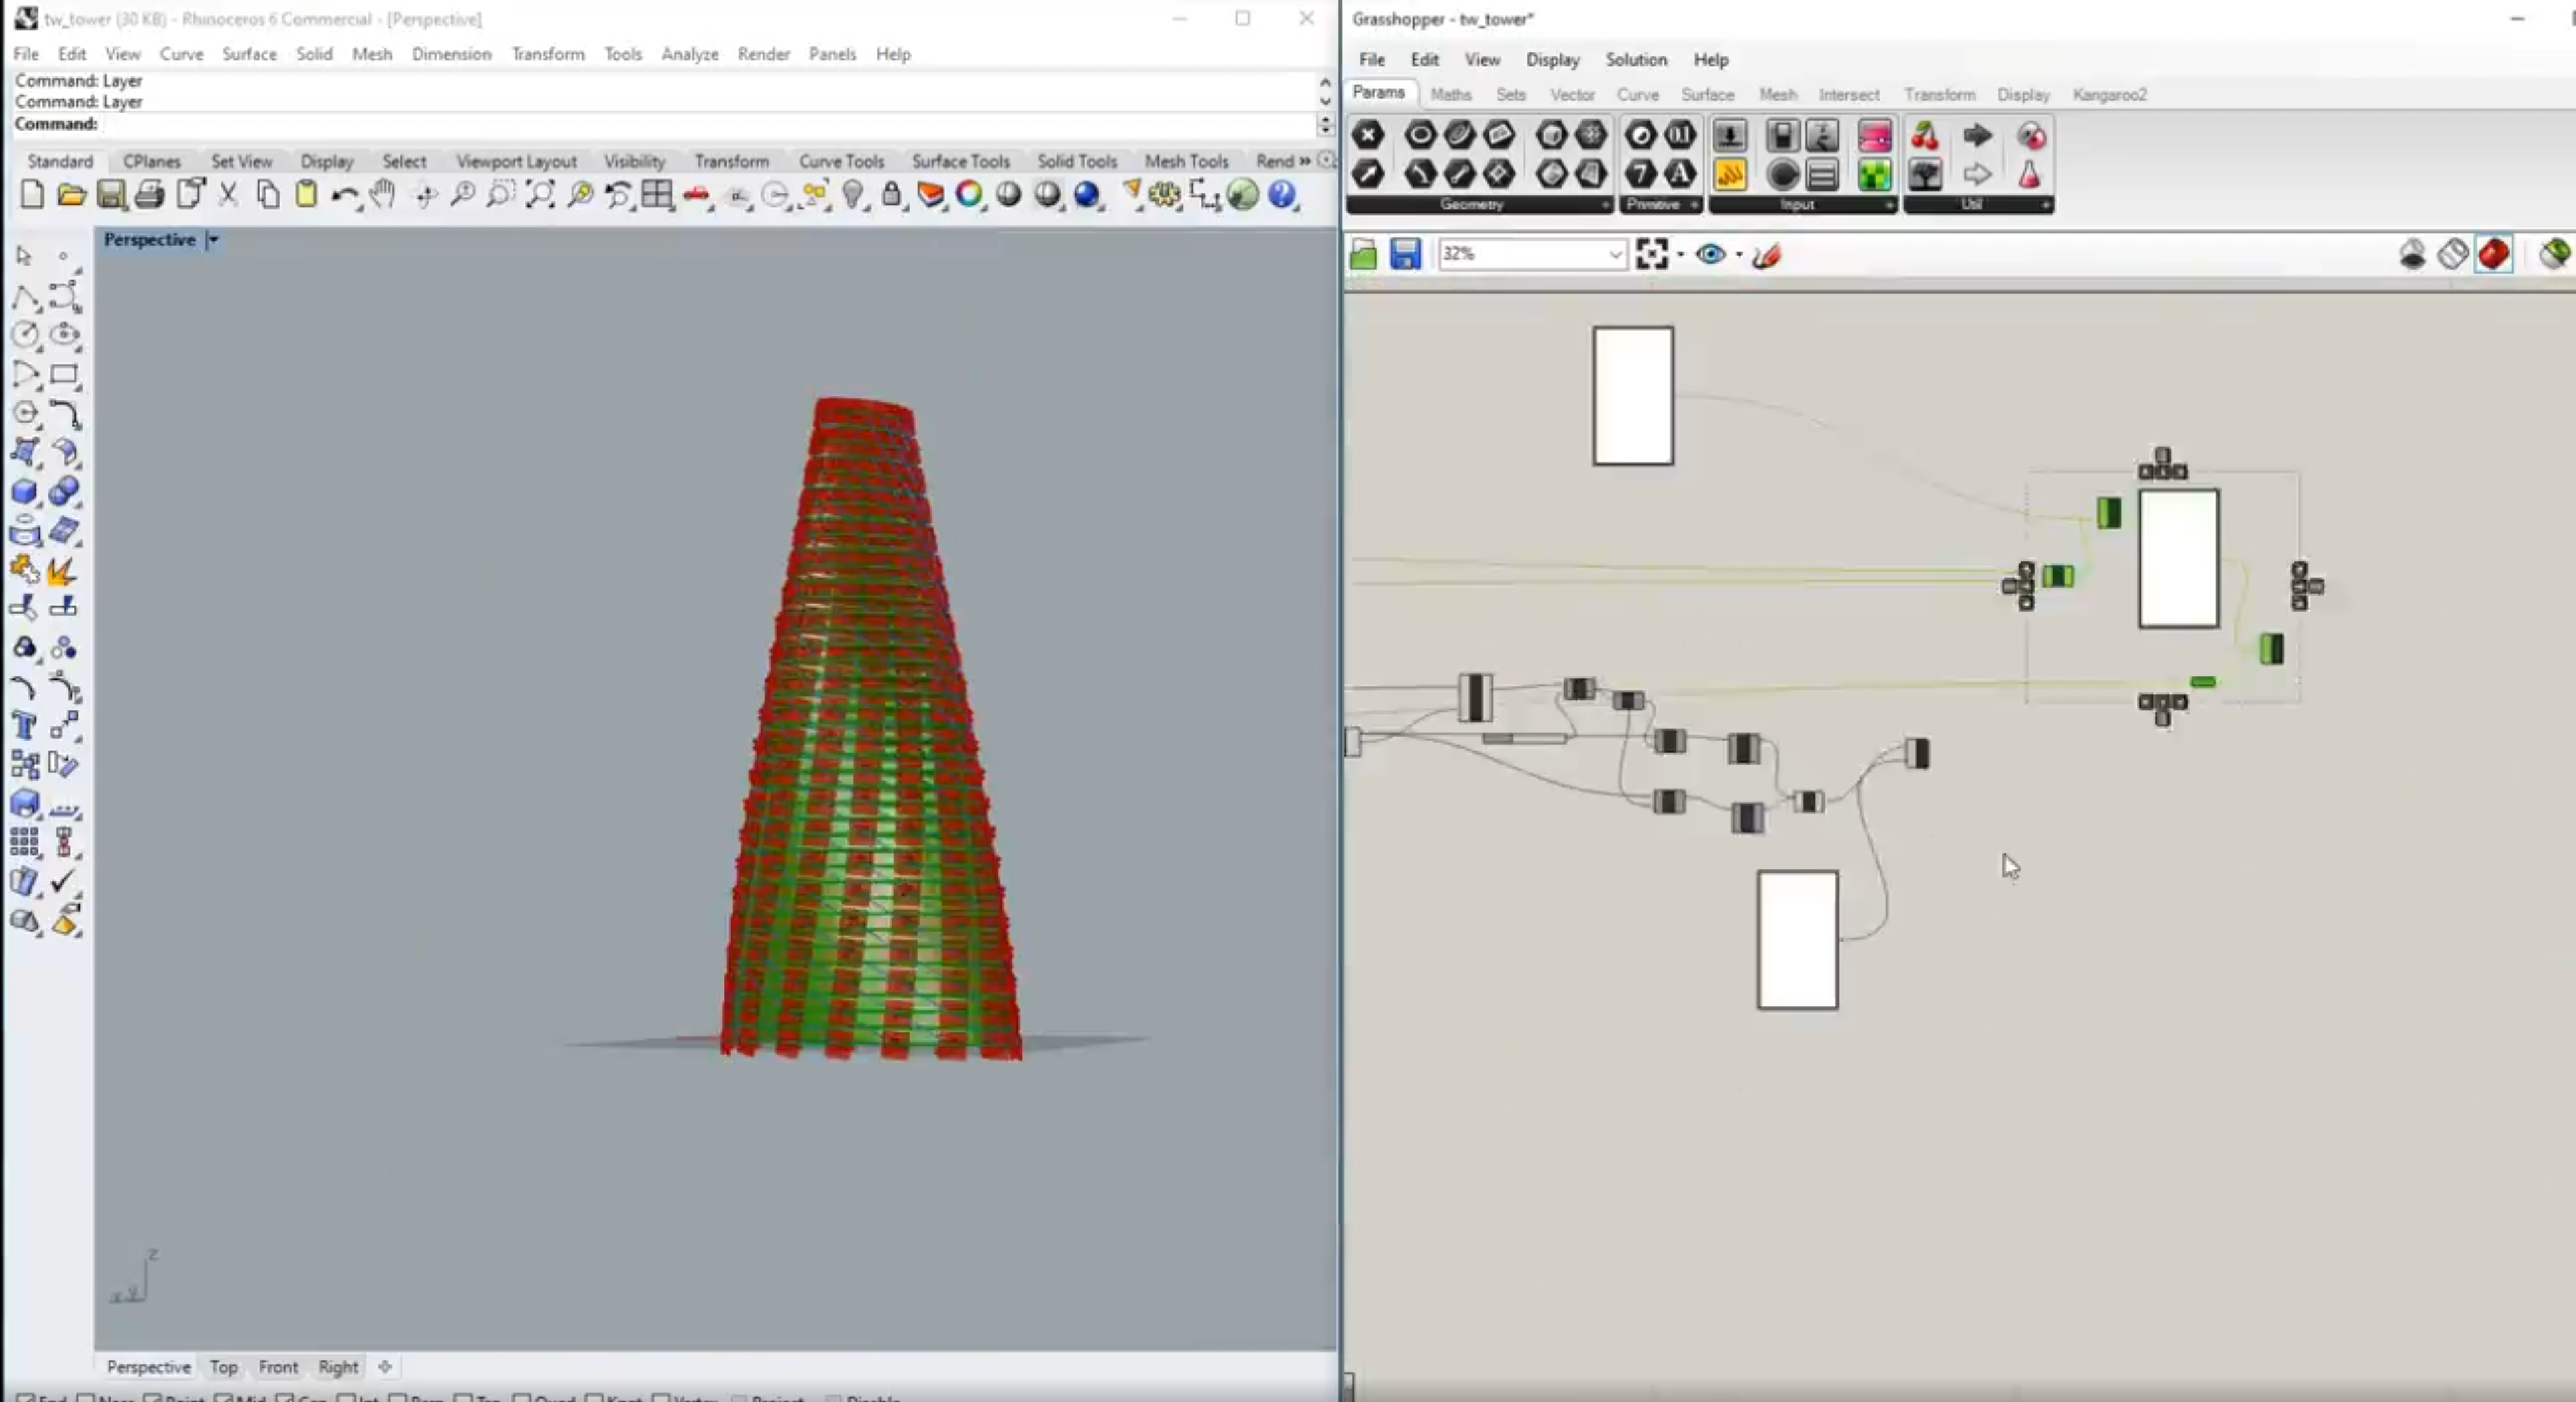
Task: Switch to the Kangaroo2 component tab
Action: tap(2109, 94)
